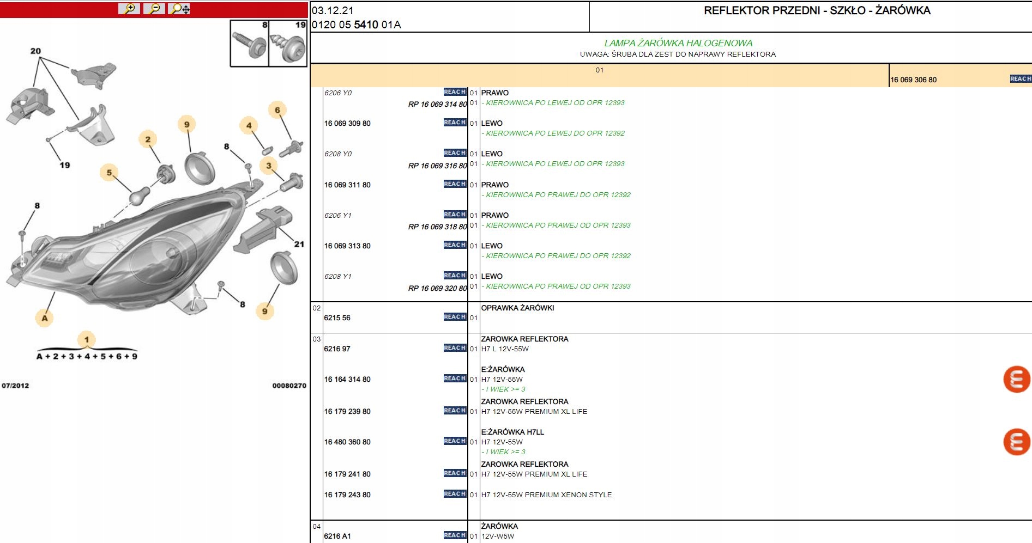This screenshot has width=1032, height=543.
Task: Click the H7 12V-55W PREMIUM XENON STYLE description
Action: 546,495
